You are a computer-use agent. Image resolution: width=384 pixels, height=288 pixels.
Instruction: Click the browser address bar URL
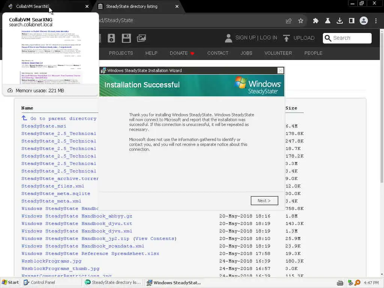tap(116, 20)
